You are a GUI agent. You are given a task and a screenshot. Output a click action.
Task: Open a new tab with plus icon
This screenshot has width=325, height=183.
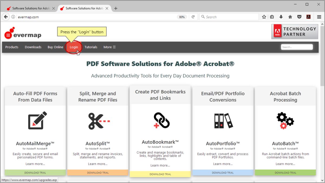[x=116, y=8]
